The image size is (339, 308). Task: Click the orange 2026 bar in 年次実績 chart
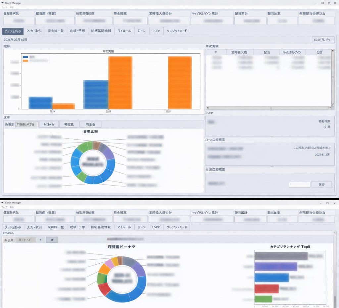coord(180,82)
